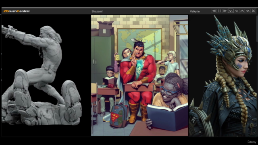Open the Shazam classroom artwork
Screen dimensions: 258x145
[139, 75]
